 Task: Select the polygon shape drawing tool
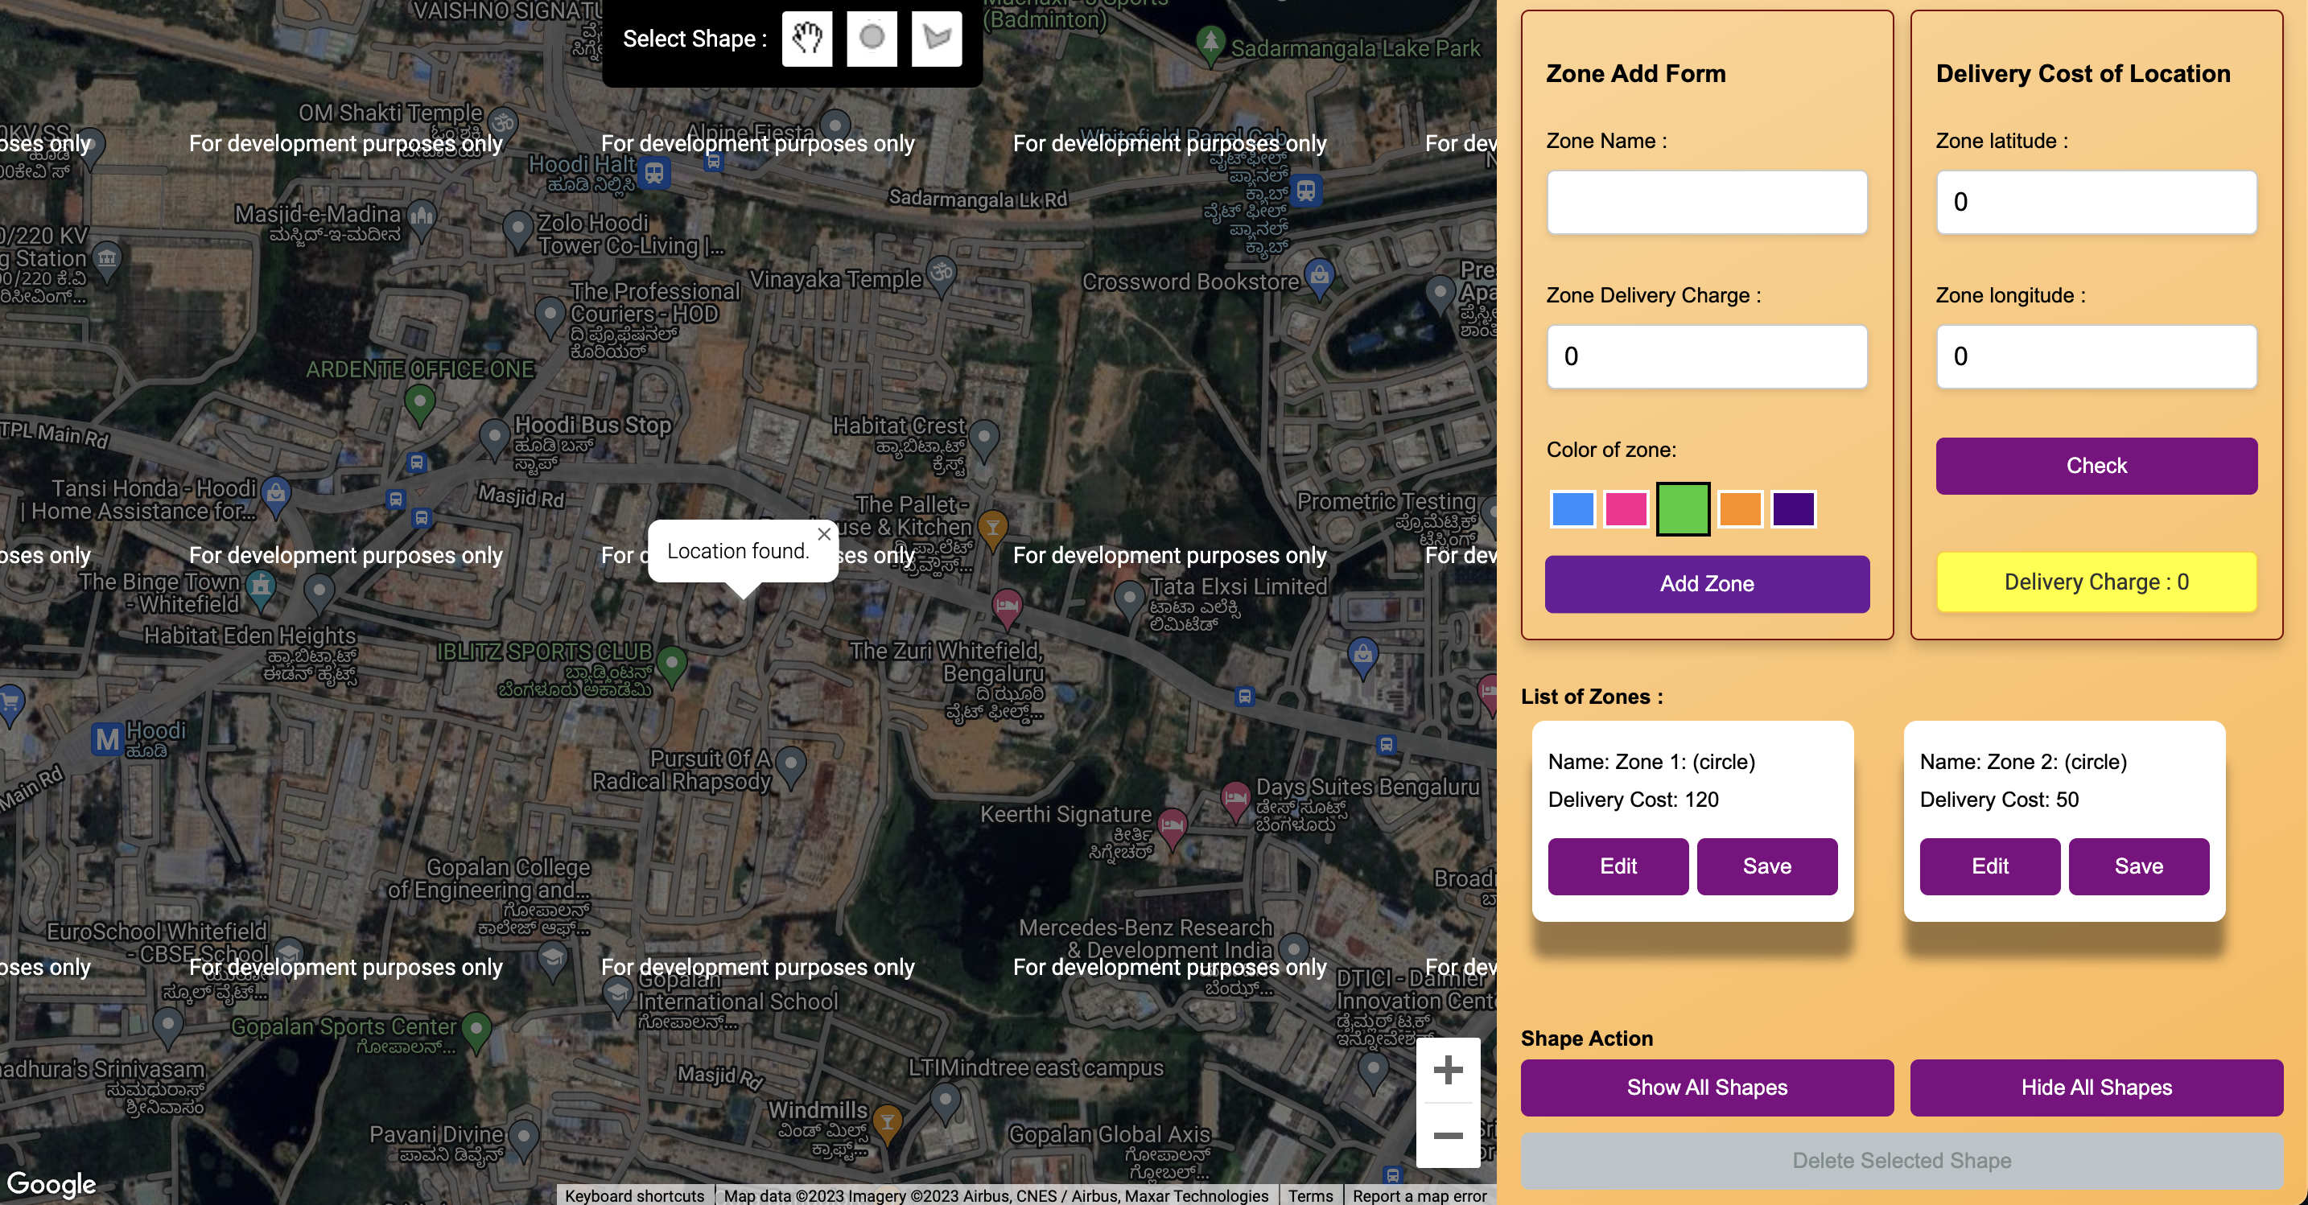[x=936, y=39]
